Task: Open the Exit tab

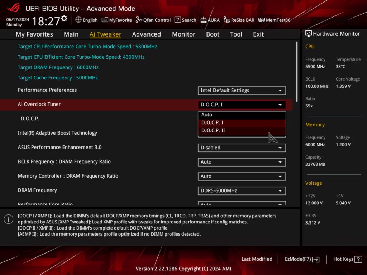Action: coord(258,34)
